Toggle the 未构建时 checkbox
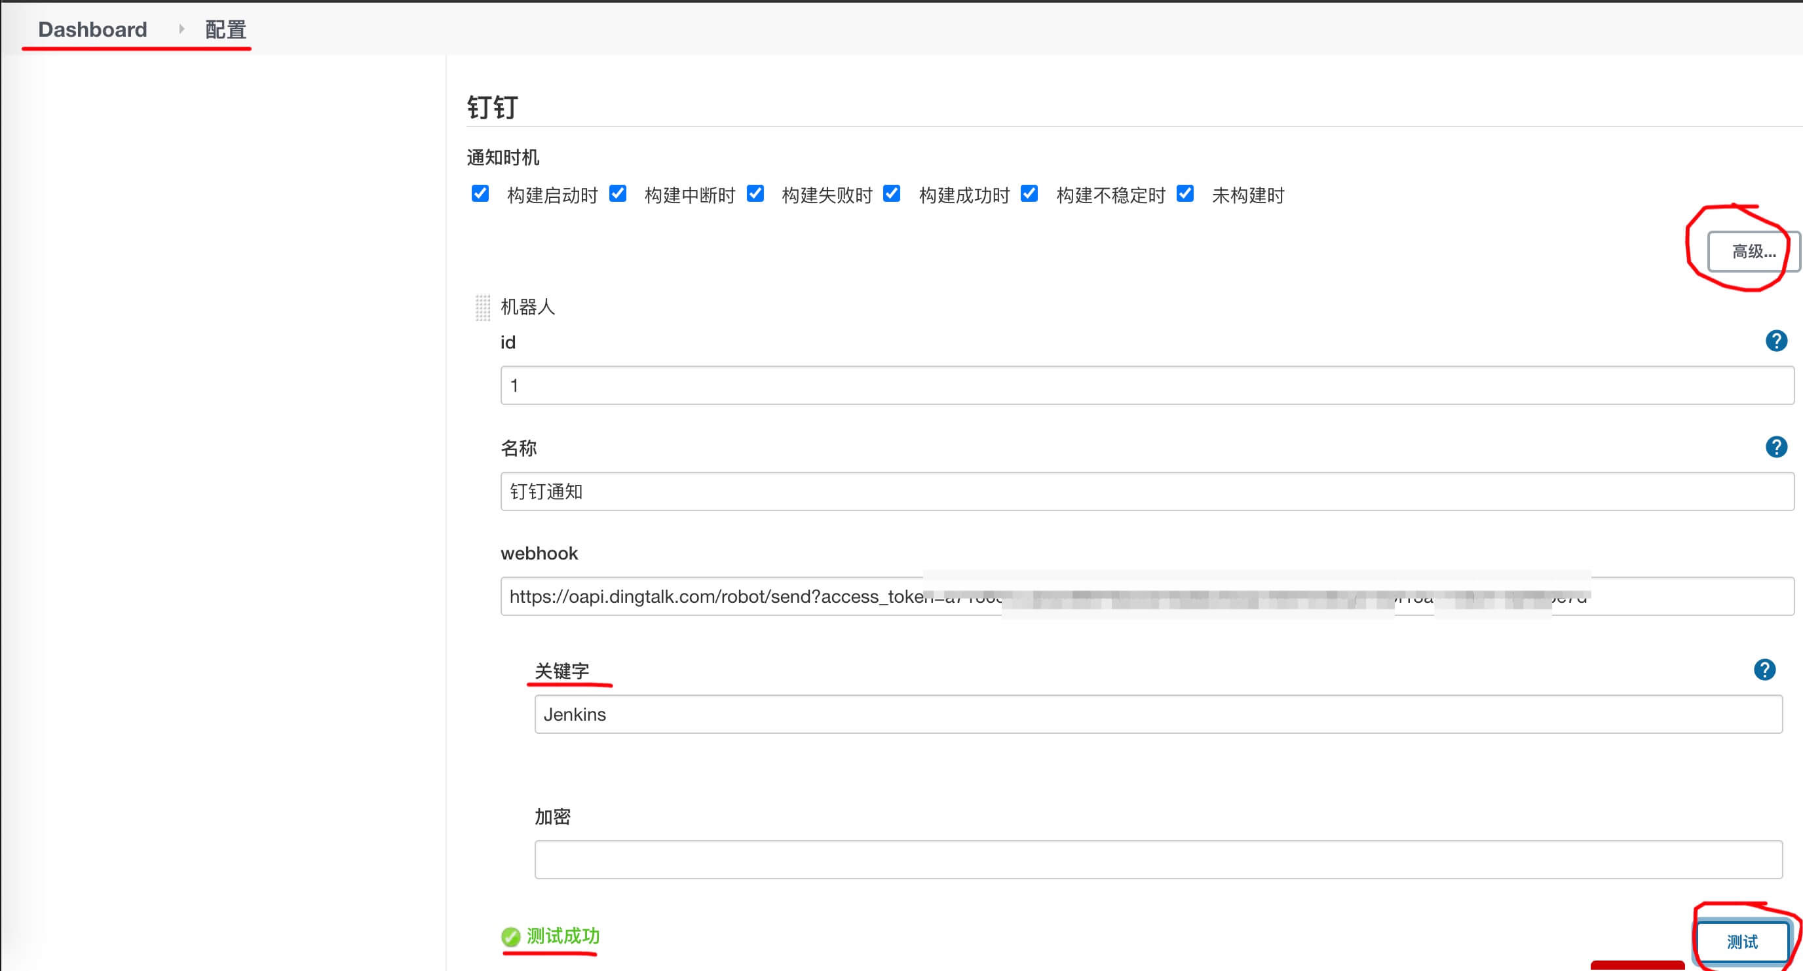This screenshot has height=971, width=1803. (1185, 194)
